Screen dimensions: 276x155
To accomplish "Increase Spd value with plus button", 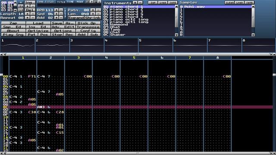I will (x=56, y=14).
